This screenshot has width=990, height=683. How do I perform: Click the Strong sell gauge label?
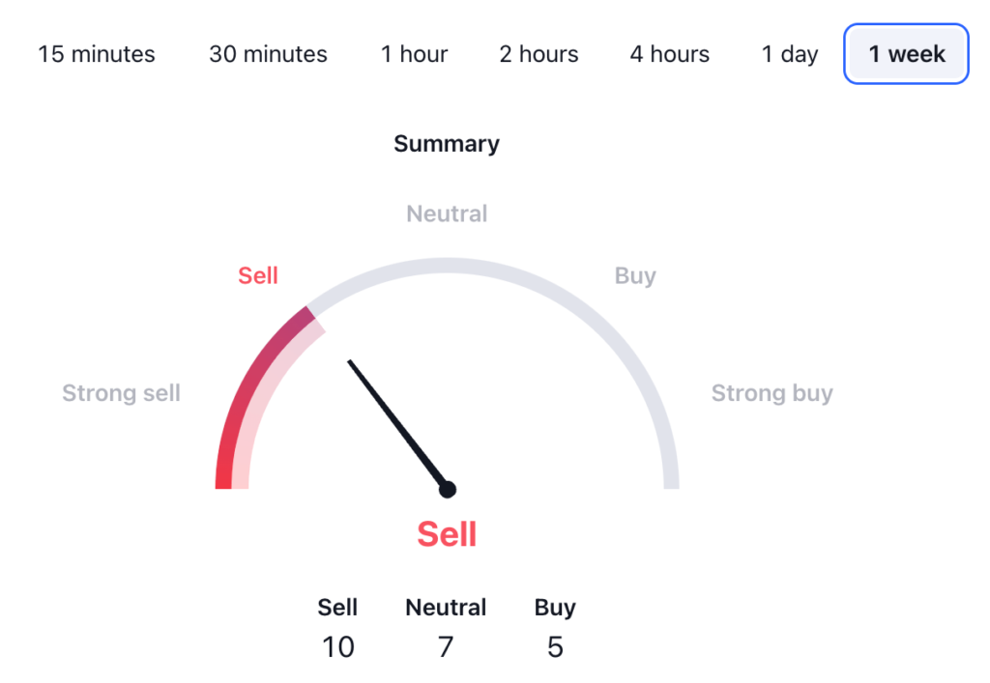(121, 393)
